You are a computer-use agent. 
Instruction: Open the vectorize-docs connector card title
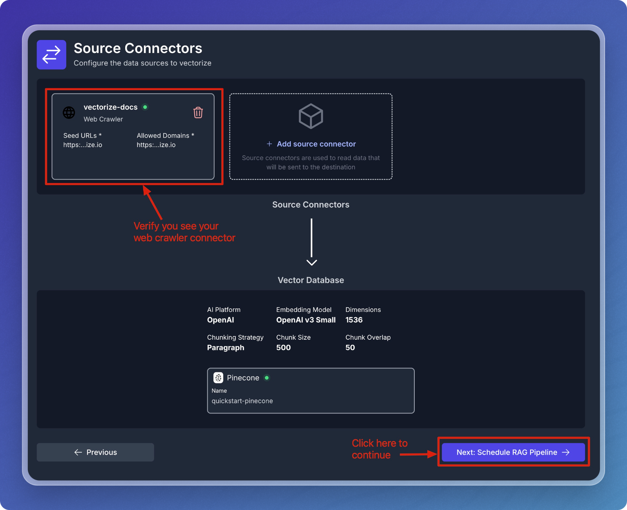point(111,107)
